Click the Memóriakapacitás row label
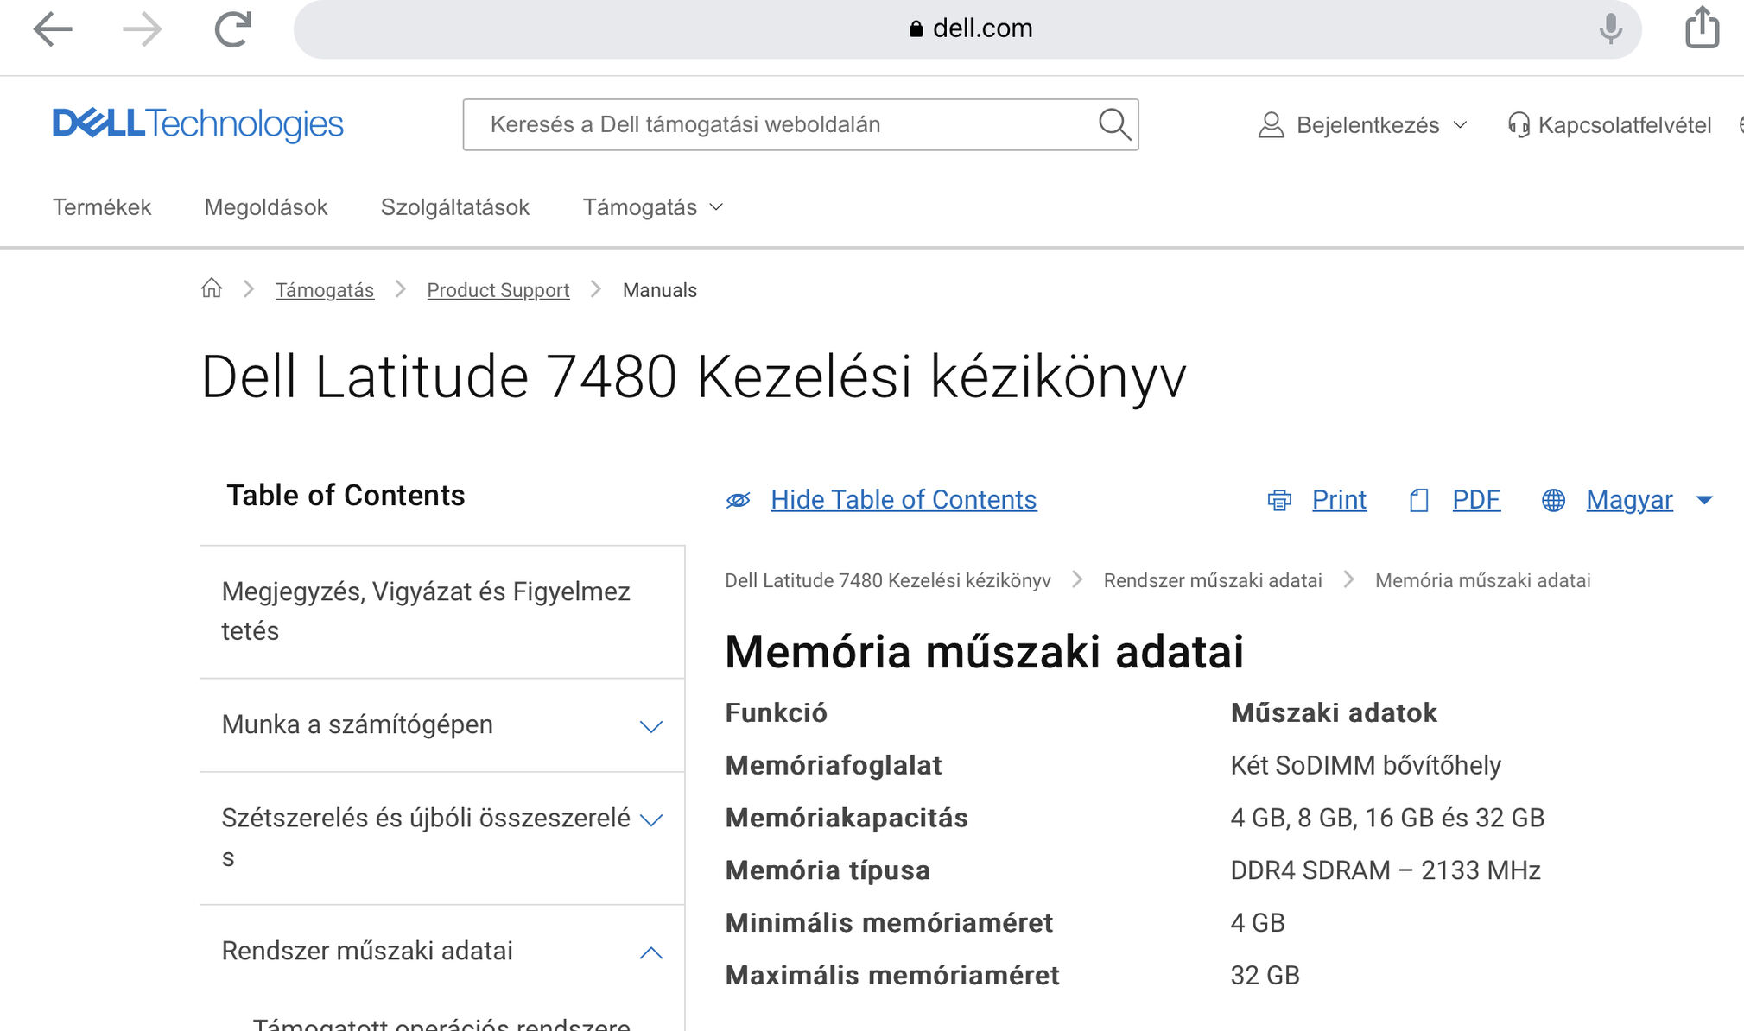The height and width of the screenshot is (1031, 1744). point(847,818)
